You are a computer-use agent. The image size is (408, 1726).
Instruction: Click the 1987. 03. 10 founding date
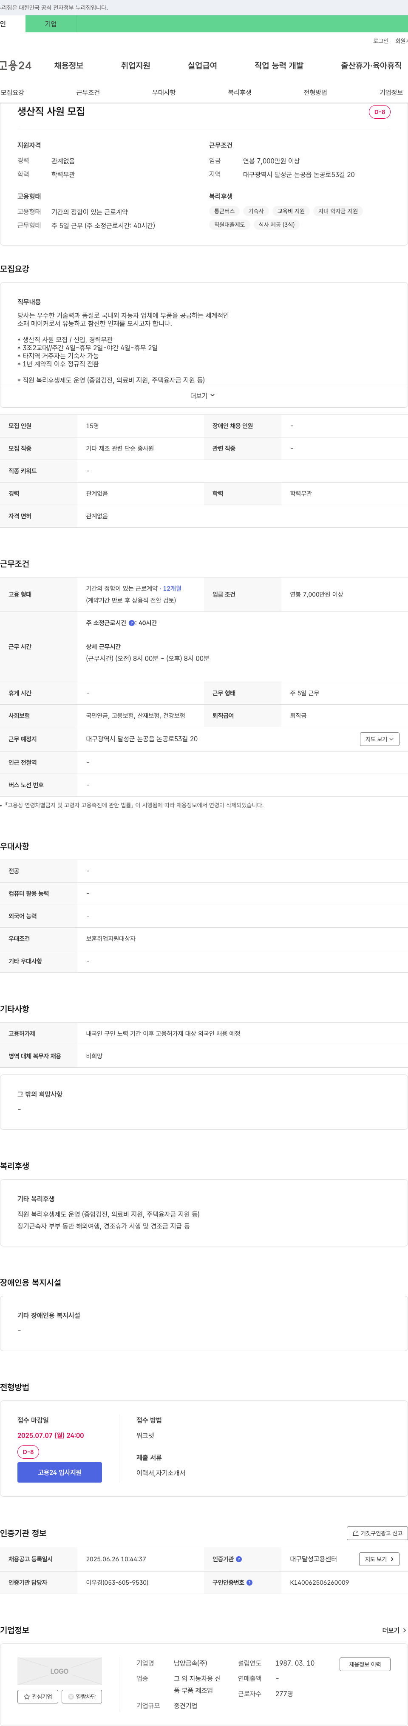coord(295,1663)
